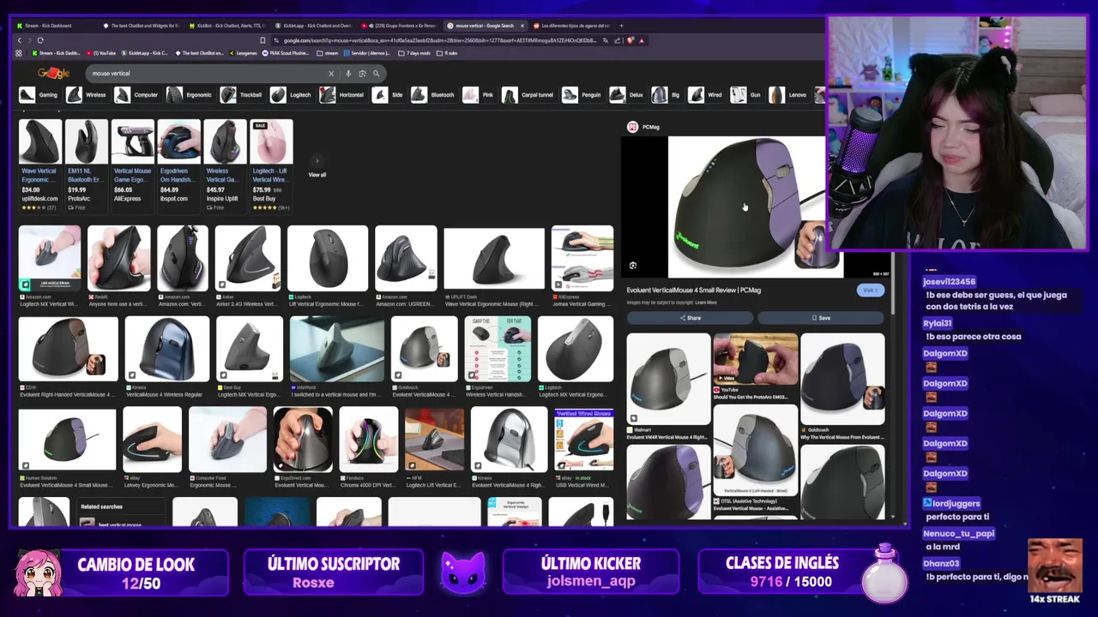Select the Computer filter chip
The width and height of the screenshot is (1098, 617).
(x=137, y=95)
